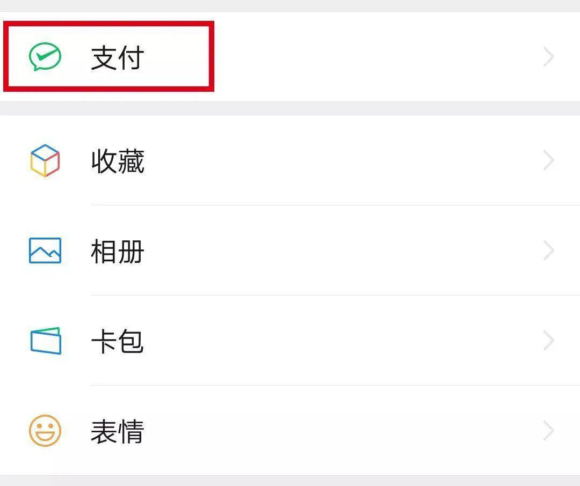Expand the chevron on the 表情 row
This screenshot has width=580, height=486.
[x=548, y=431]
